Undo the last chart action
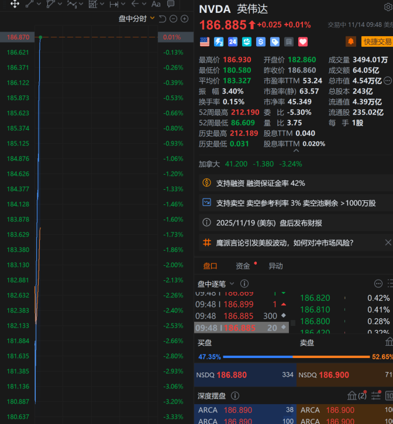 click(x=163, y=19)
